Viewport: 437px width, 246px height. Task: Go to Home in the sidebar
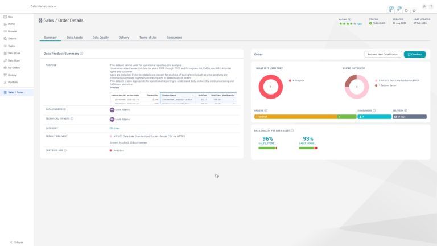(x=9, y=24)
